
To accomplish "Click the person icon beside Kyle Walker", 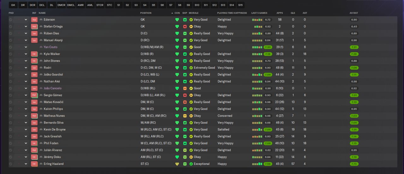I will tap(41, 54).
